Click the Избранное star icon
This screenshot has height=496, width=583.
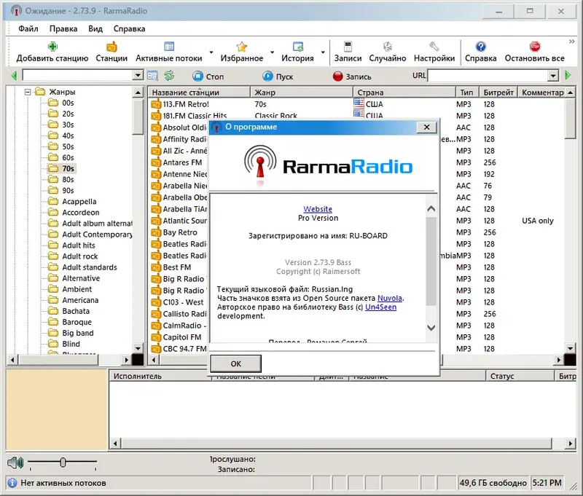tap(241, 47)
